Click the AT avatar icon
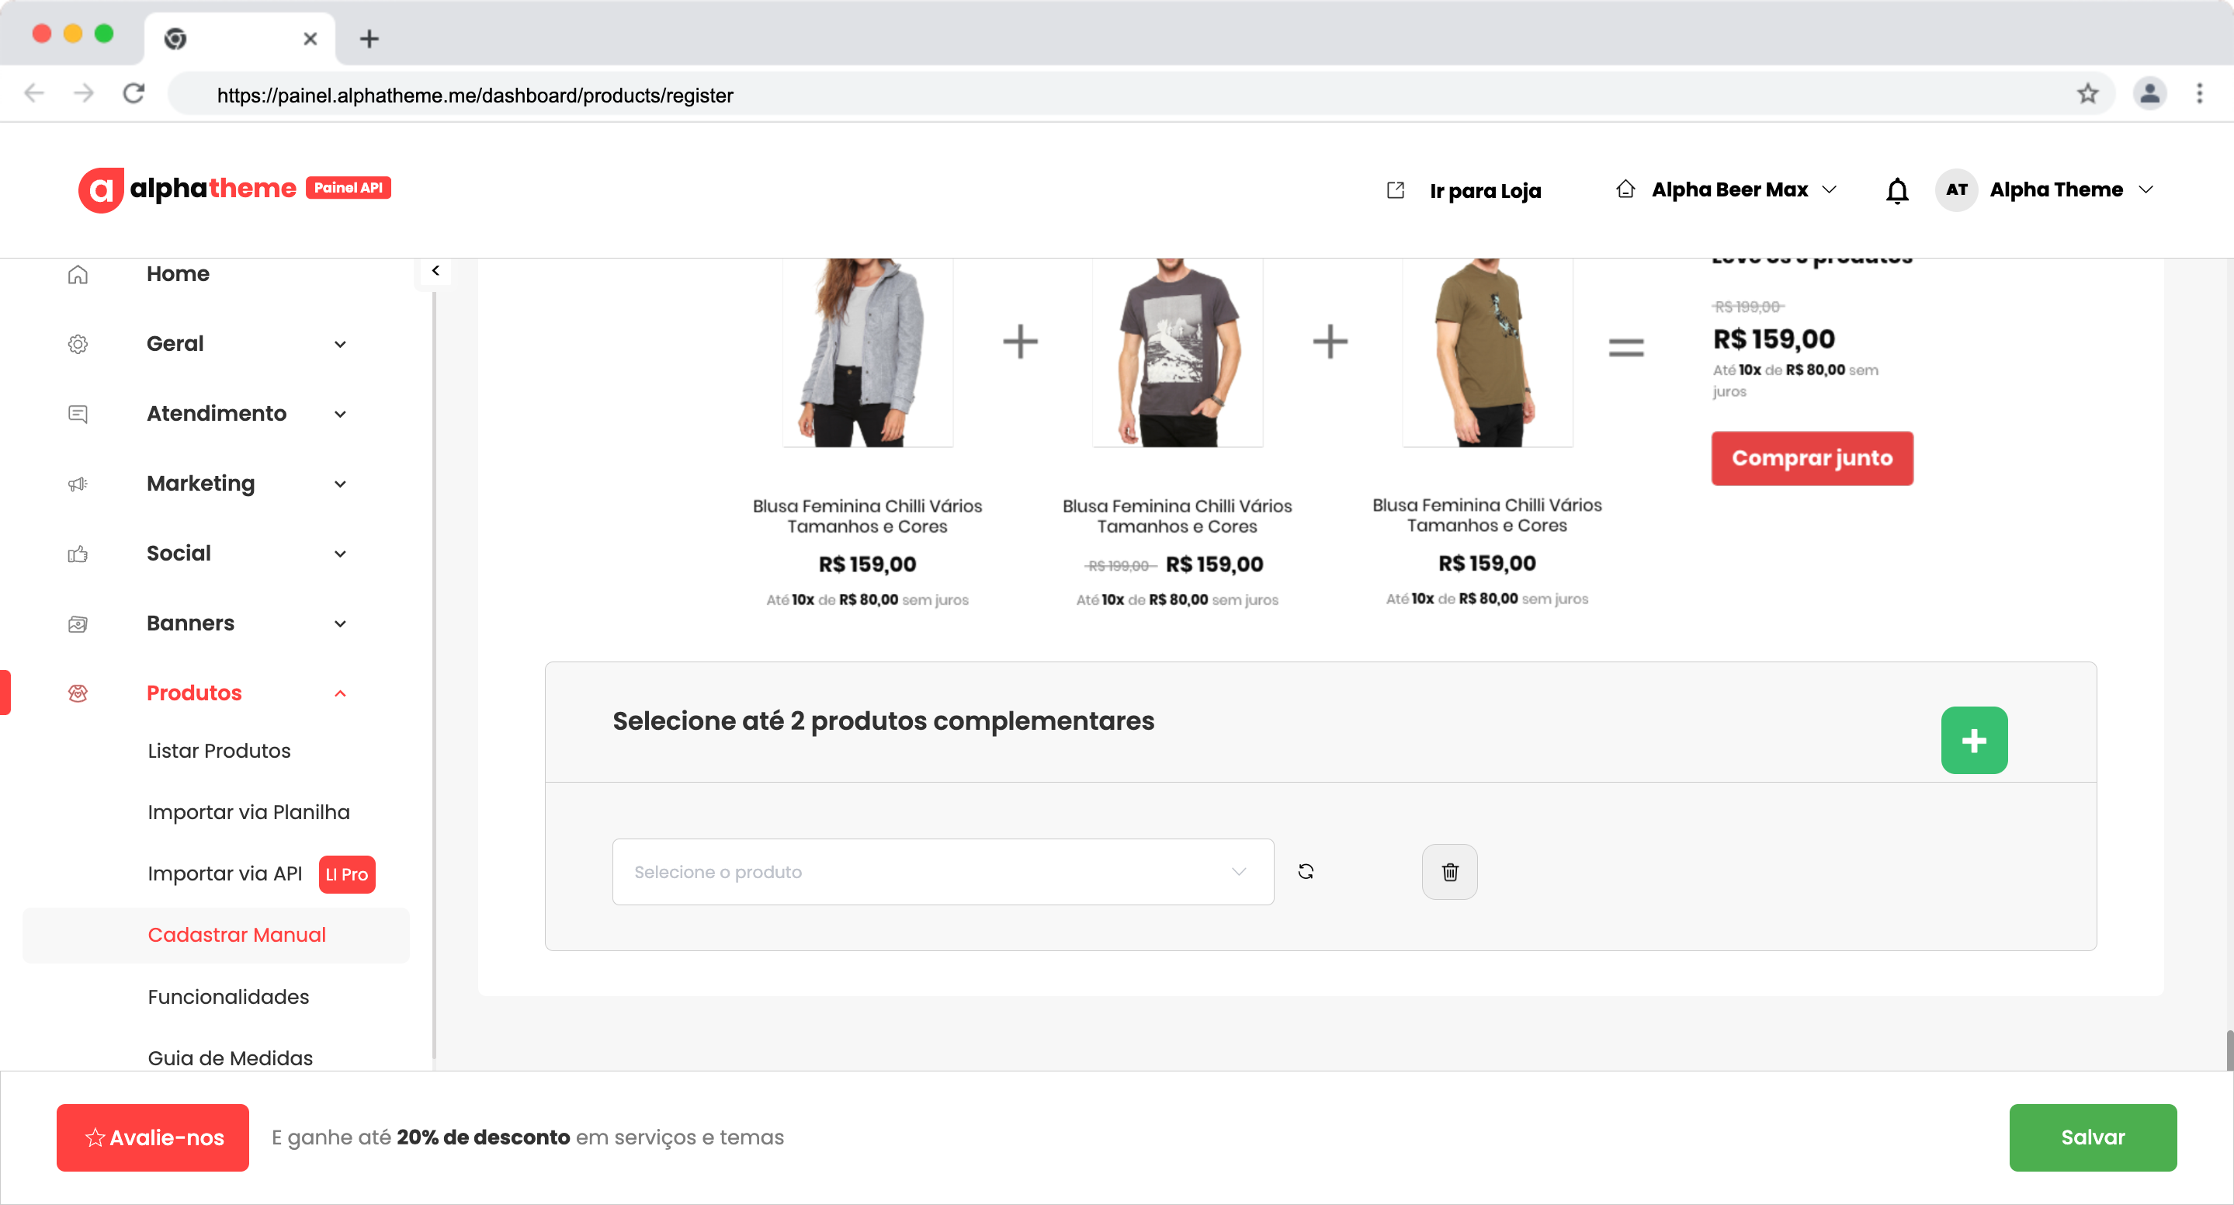2234x1205 pixels. coord(1955,190)
